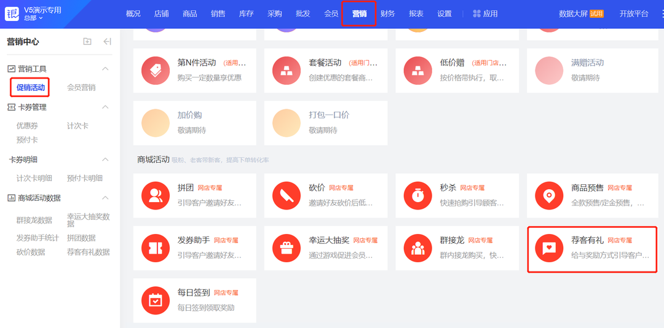This screenshot has width=664, height=328.
Task: Open the 群接龙 people icon
Action: [x=418, y=248]
